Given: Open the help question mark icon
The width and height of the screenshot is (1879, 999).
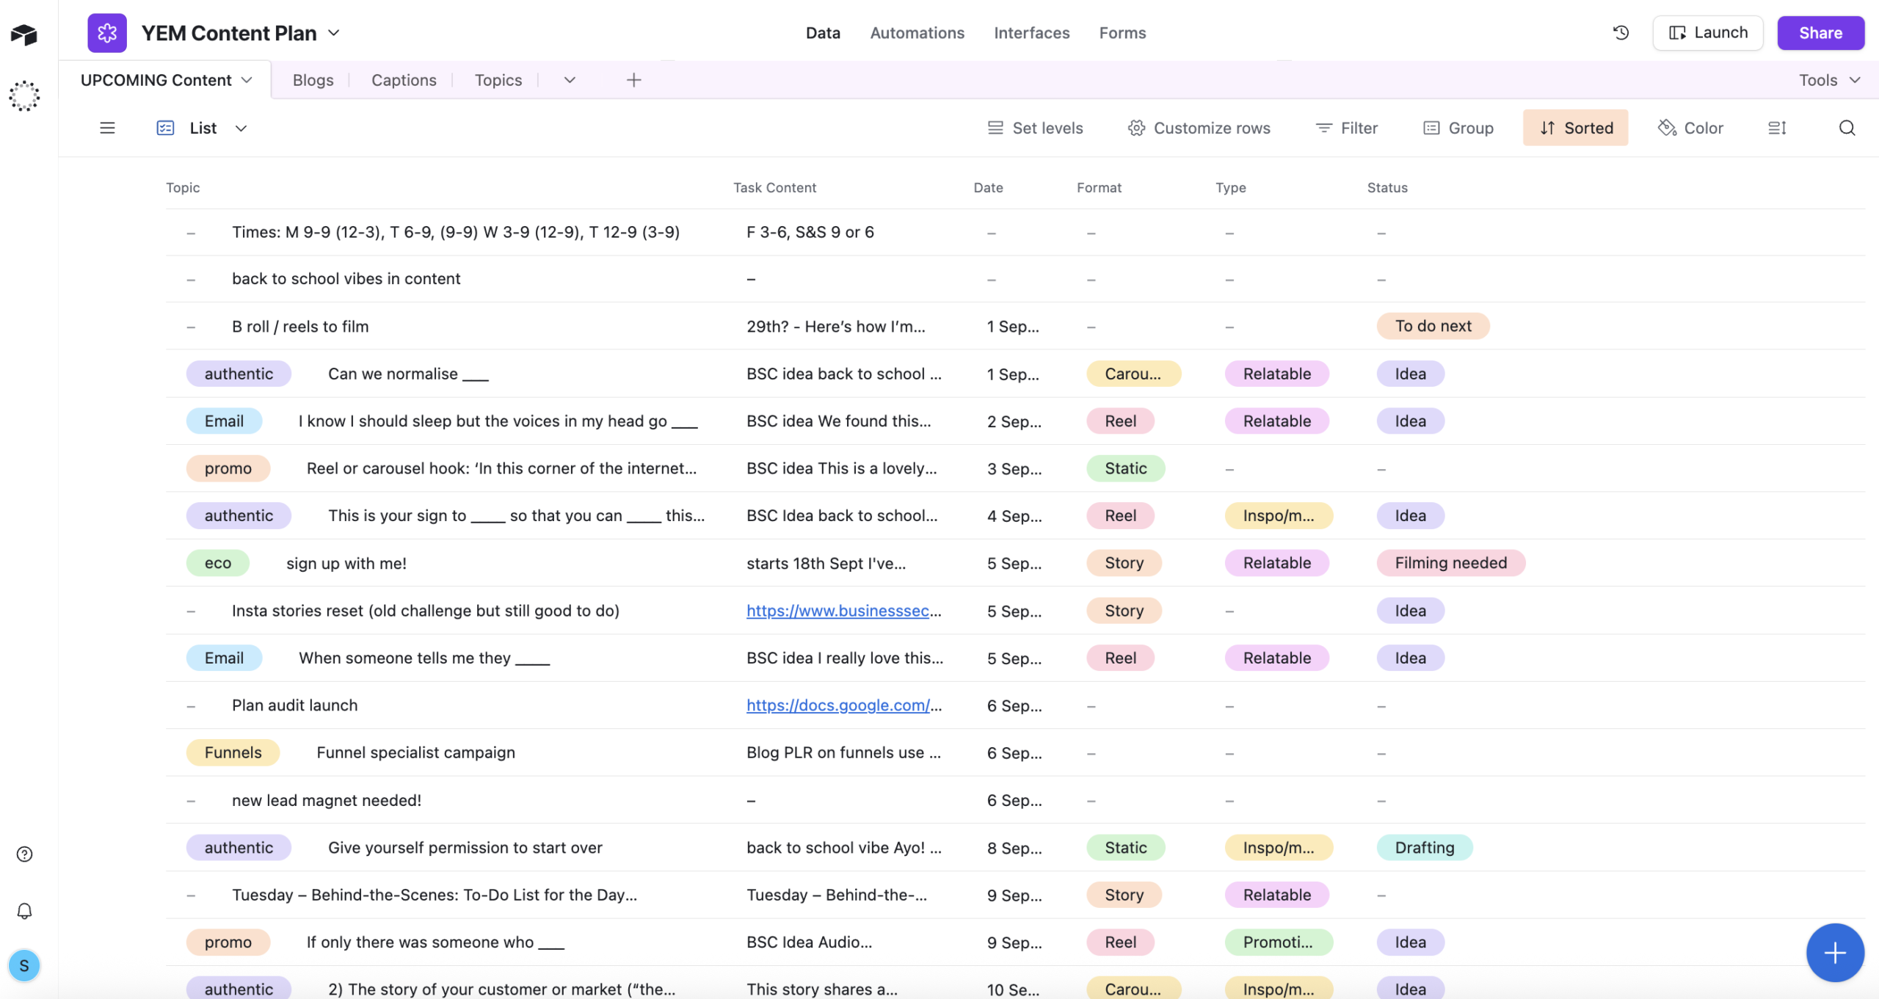Looking at the screenshot, I should pos(24,854).
